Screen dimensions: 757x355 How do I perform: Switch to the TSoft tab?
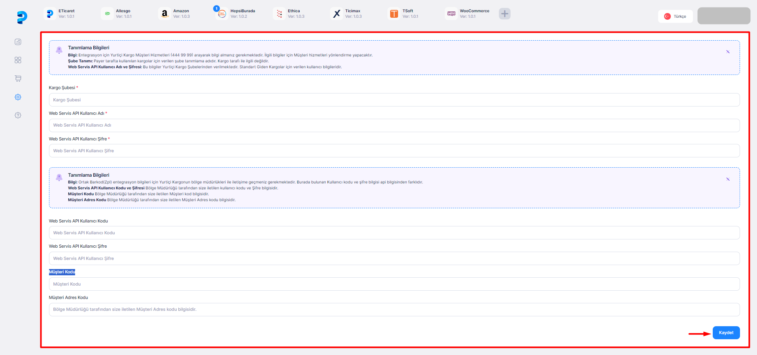click(x=403, y=14)
